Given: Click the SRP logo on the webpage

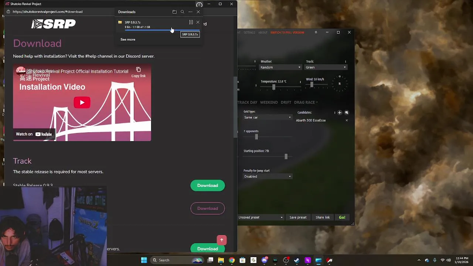Looking at the screenshot, I should click(x=54, y=24).
